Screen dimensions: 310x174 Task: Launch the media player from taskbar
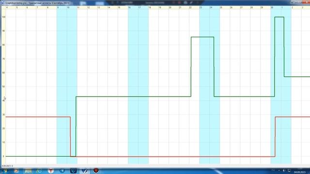[x=16, y=171]
